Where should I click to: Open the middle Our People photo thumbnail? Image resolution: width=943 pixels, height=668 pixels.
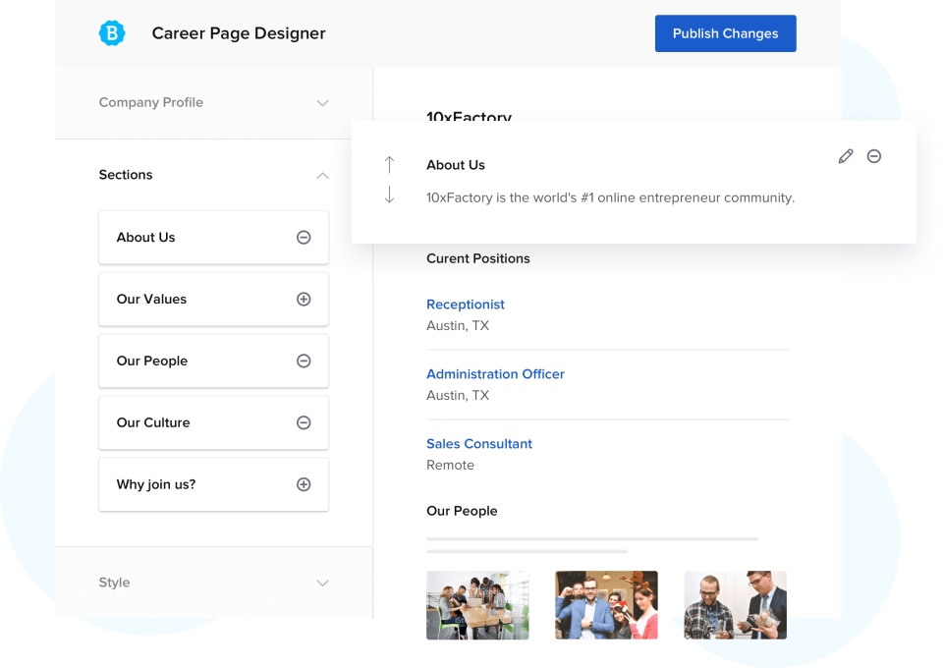coord(606,605)
